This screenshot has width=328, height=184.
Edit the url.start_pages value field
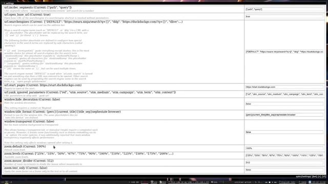[284, 87]
